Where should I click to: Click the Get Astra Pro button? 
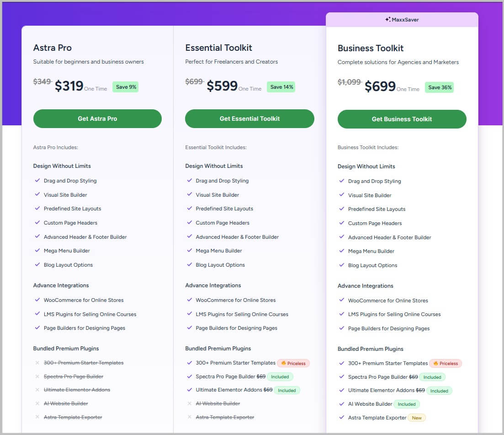click(97, 118)
